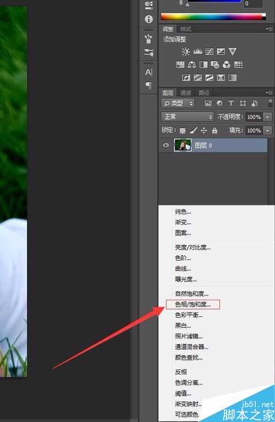Image resolution: width=275 pixels, height=422 pixels.
Task: Hide 图层 0 using the eye icon
Action: click(x=166, y=145)
